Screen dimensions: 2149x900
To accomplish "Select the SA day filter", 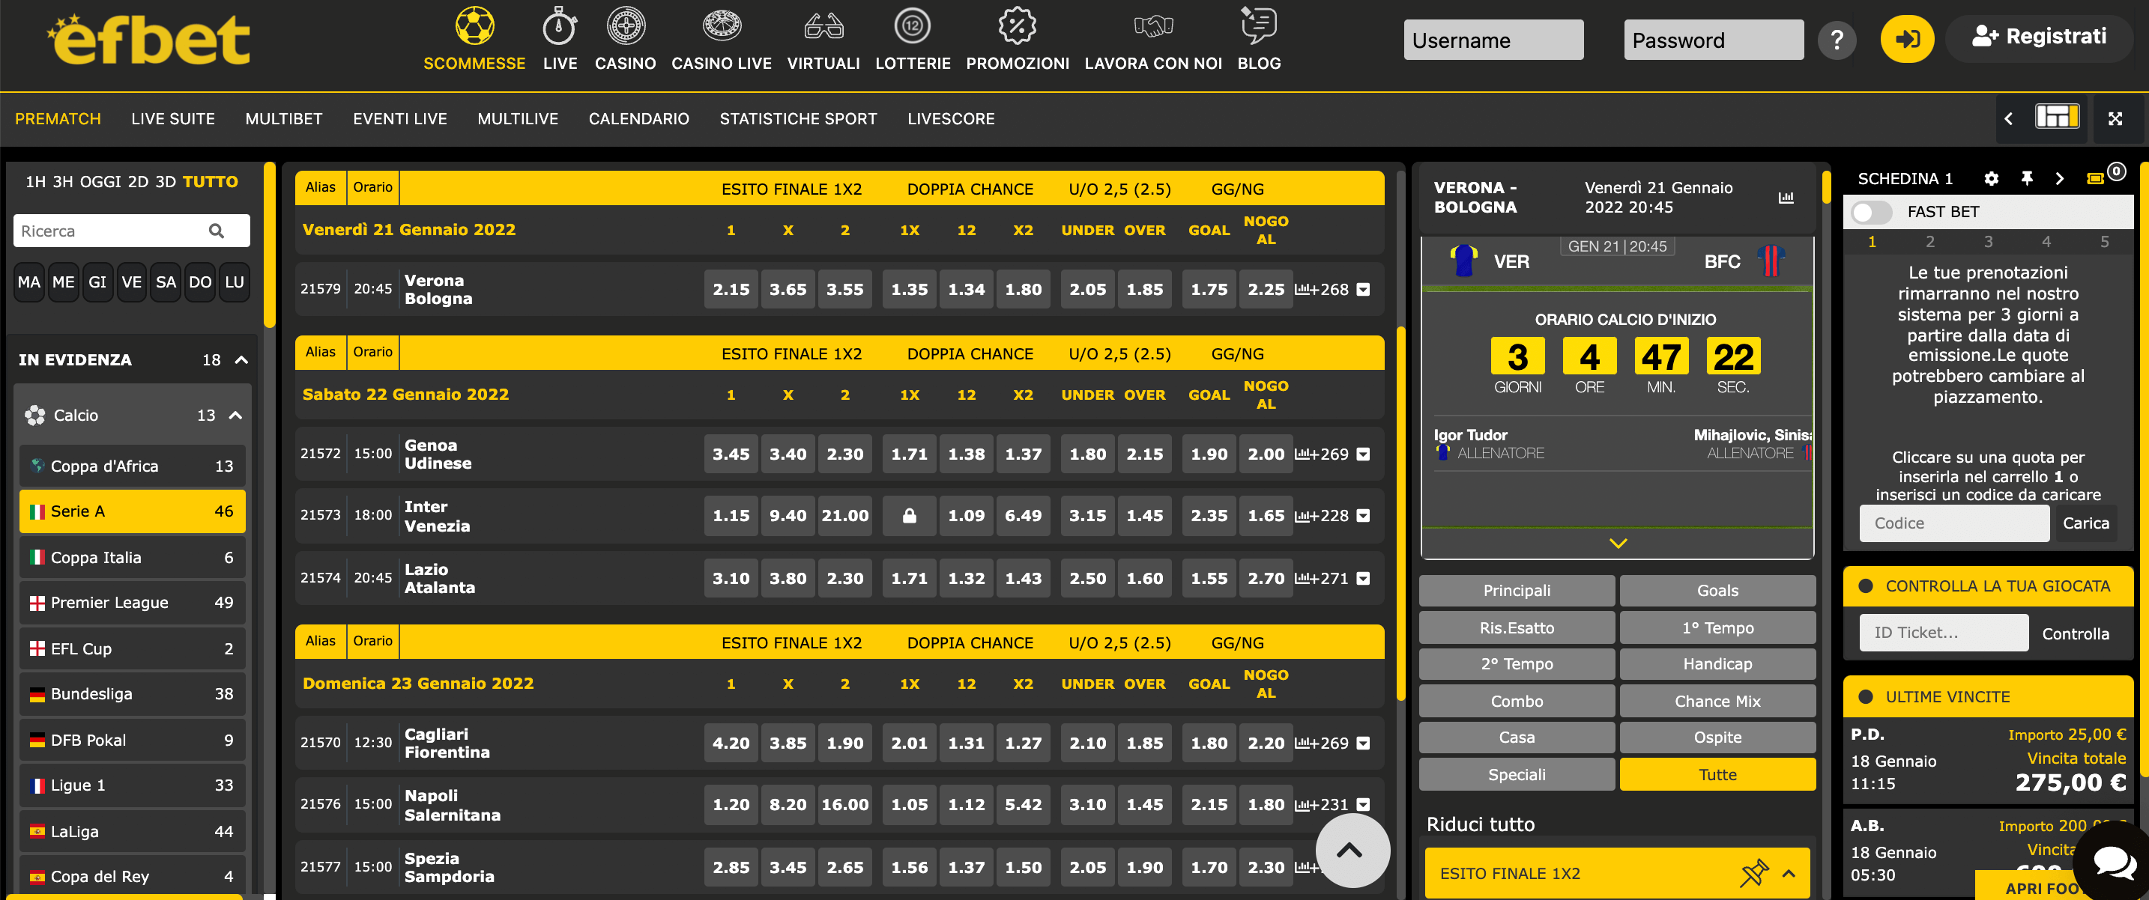I will [x=166, y=282].
